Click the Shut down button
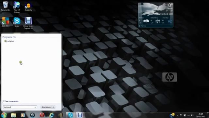209x118 pixels. (x=46, y=107)
